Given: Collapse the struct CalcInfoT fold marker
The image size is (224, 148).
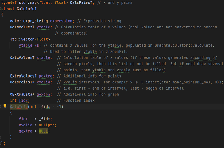Looking at the screenshot, I should click(x=1, y=9).
